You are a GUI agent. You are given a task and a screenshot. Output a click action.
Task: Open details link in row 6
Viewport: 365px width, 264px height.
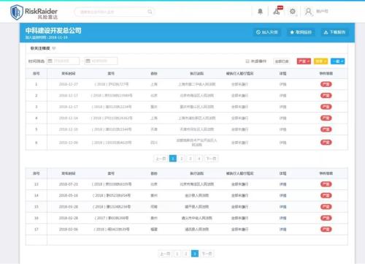[283, 143]
